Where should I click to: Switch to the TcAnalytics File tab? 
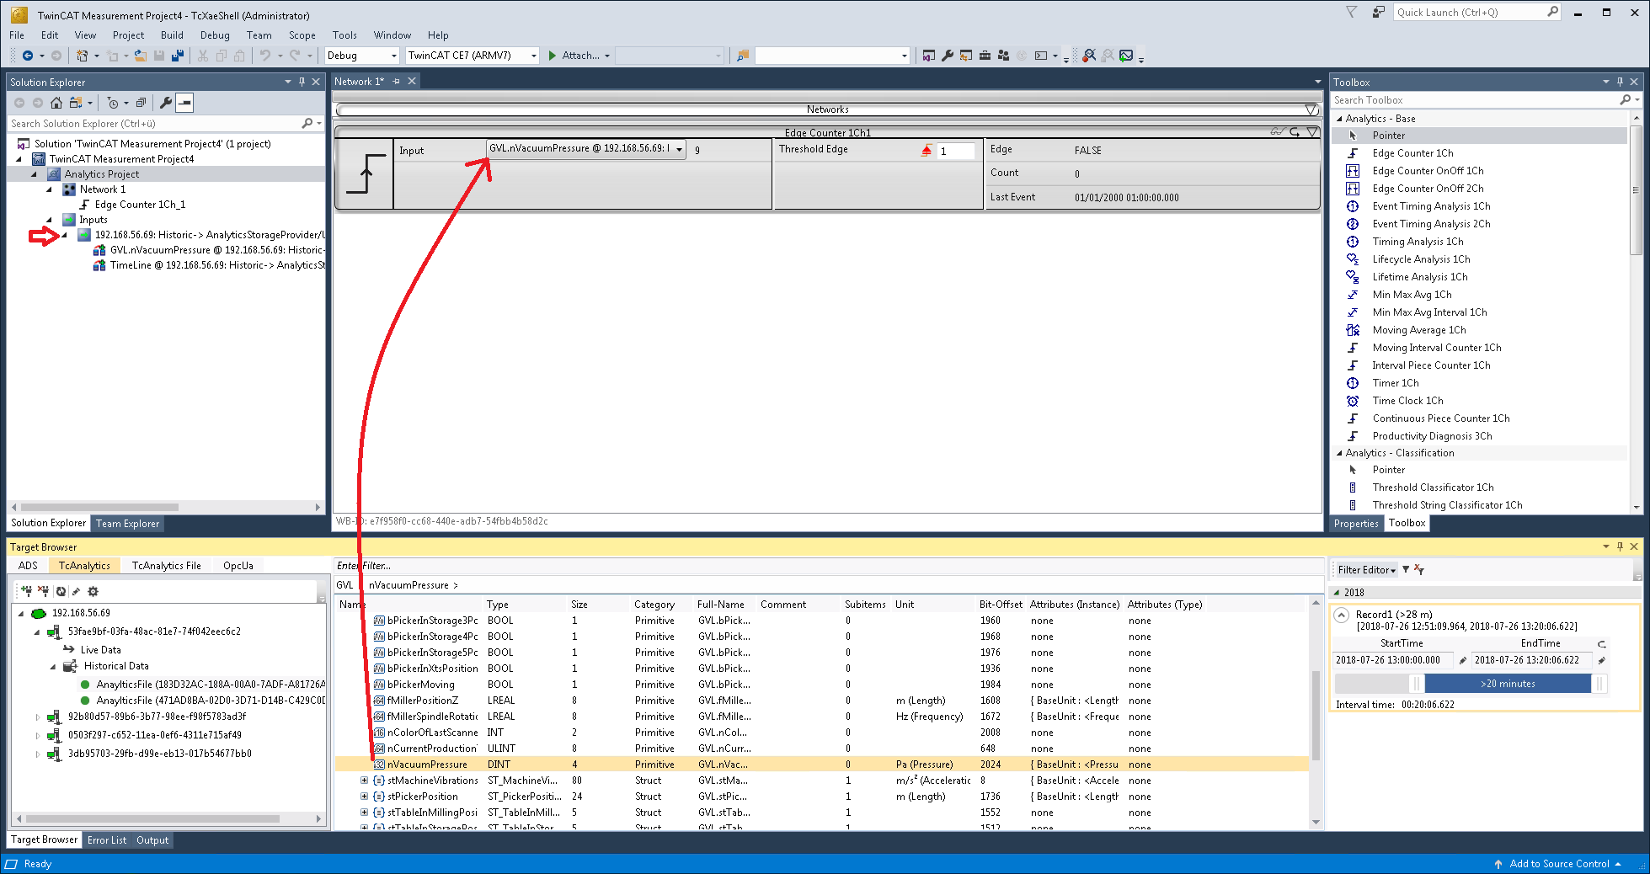pos(166,566)
